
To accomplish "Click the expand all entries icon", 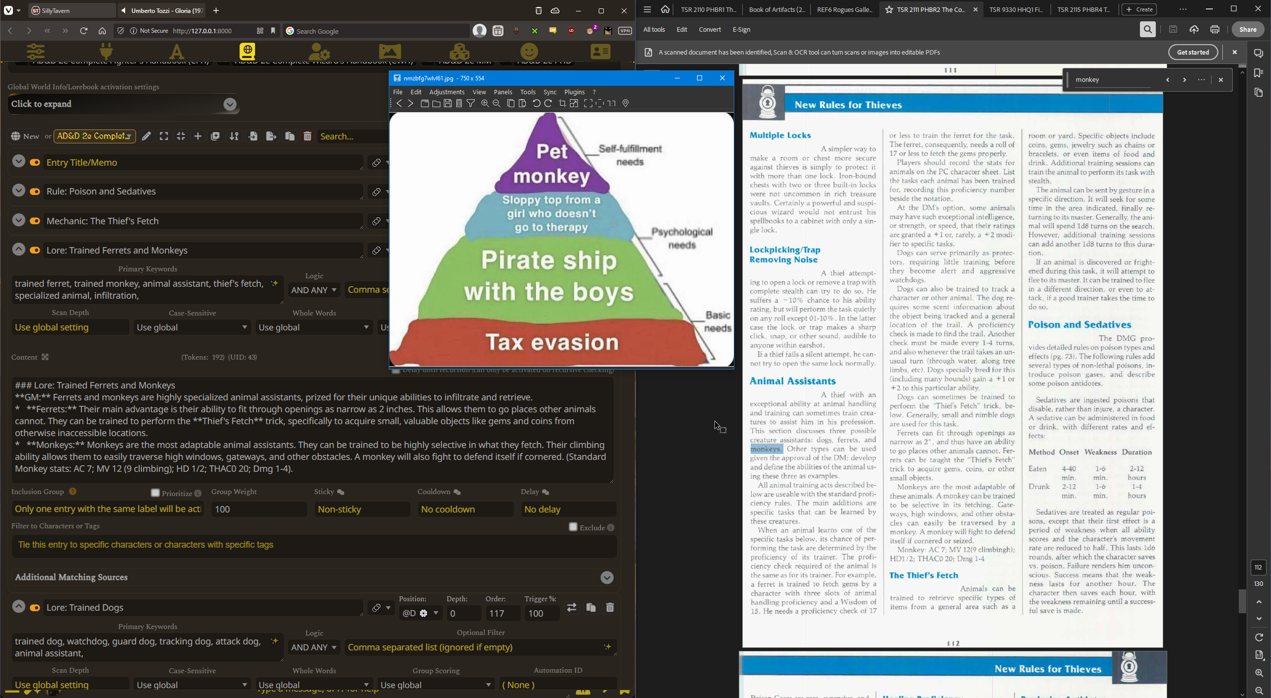I will [164, 136].
